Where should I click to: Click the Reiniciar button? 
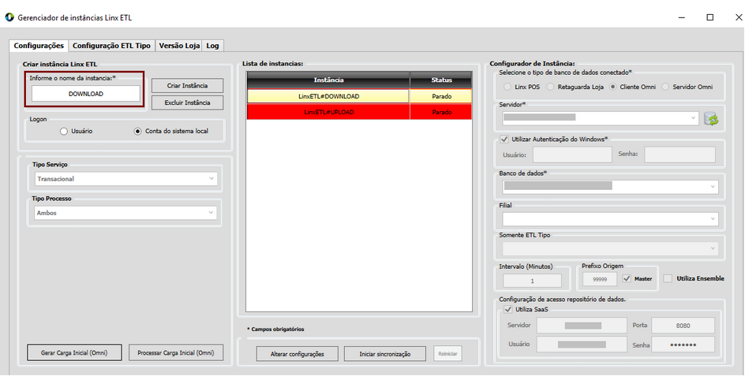coord(447,354)
